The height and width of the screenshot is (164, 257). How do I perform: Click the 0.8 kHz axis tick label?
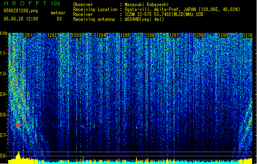(4, 115)
